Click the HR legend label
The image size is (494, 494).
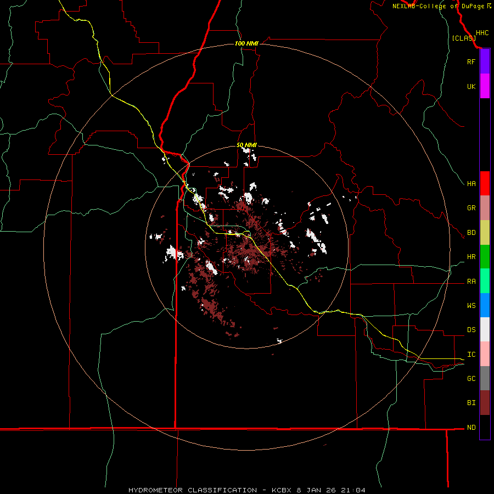point(471,257)
